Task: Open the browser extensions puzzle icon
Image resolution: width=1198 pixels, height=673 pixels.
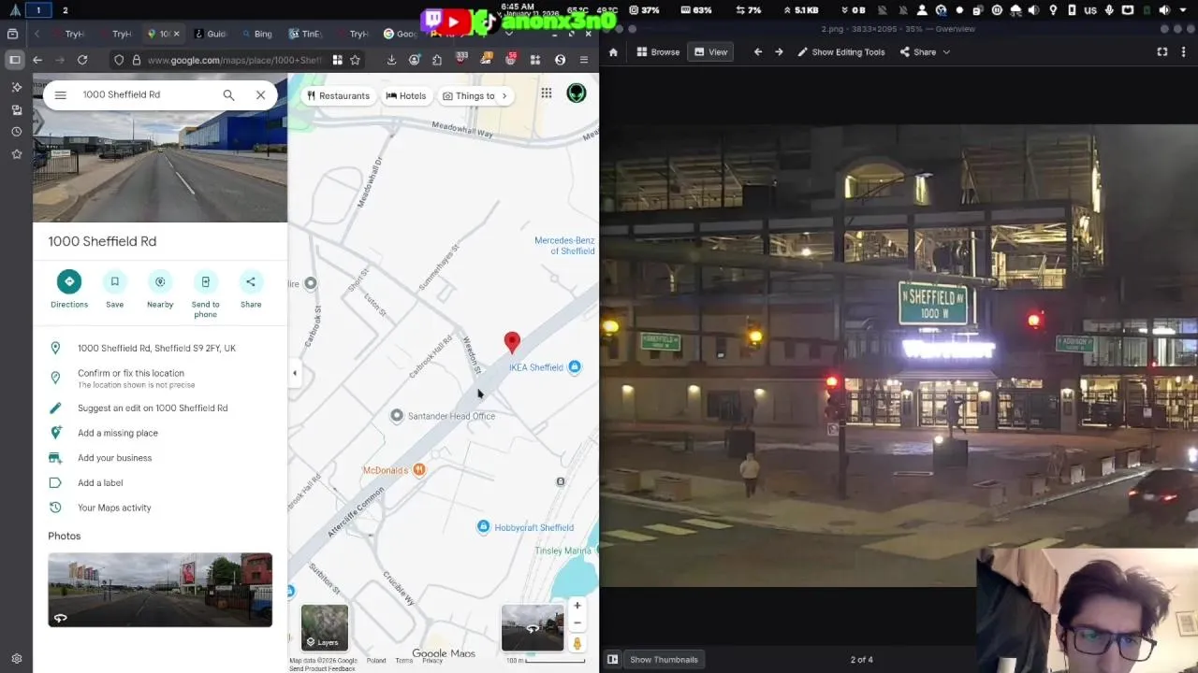Action: [437, 60]
